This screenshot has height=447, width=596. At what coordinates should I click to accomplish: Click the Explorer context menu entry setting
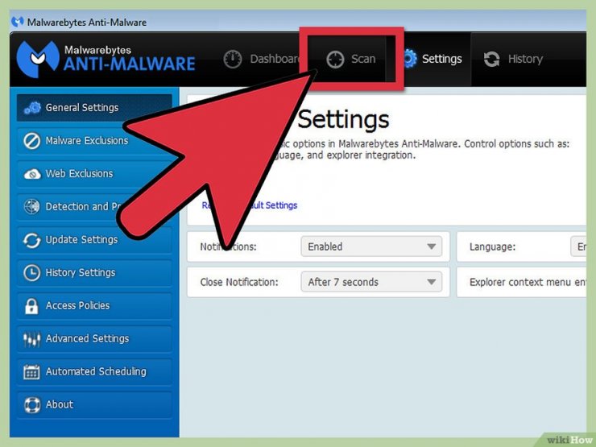point(528,282)
